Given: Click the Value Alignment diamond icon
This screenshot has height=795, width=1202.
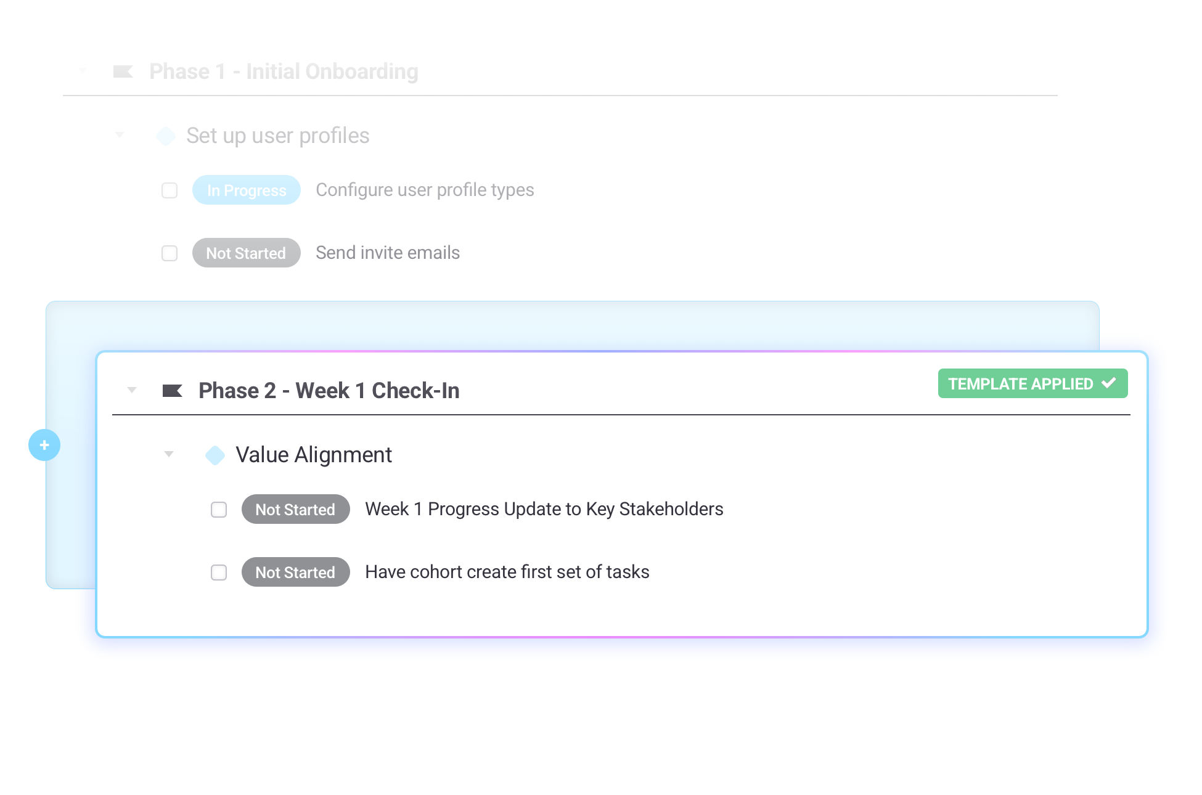Looking at the screenshot, I should click(215, 455).
